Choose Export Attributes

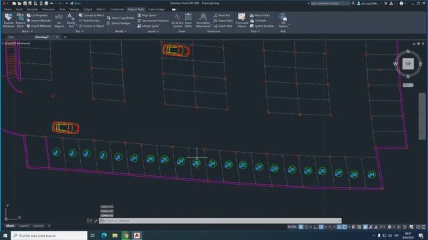point(39,26)
